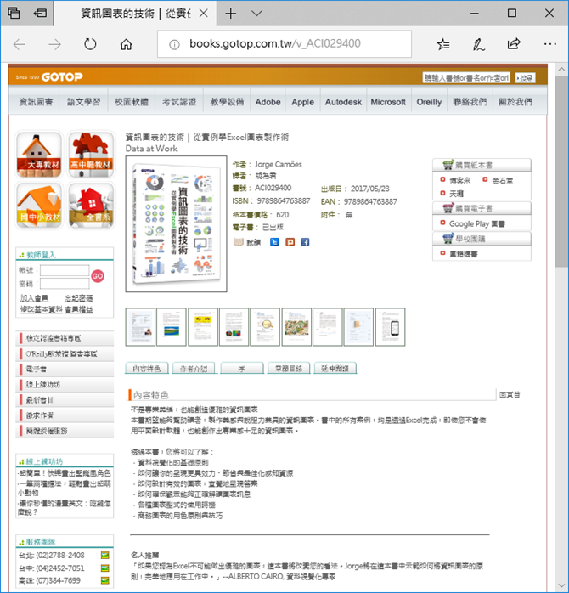Open the 教學設備 menu
Viewport: 569px width, 593px height.
coord(227,102)
